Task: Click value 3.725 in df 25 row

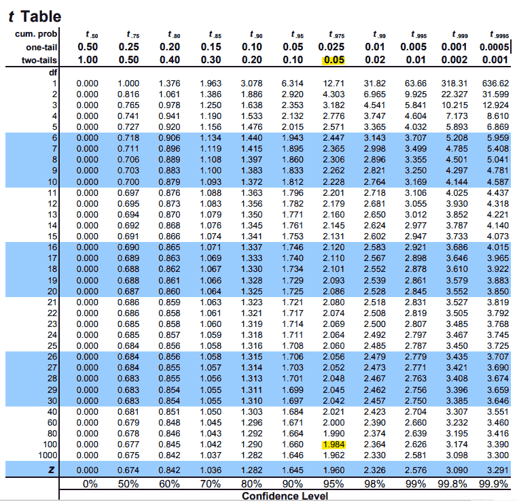Action: [x=498, y=346]
